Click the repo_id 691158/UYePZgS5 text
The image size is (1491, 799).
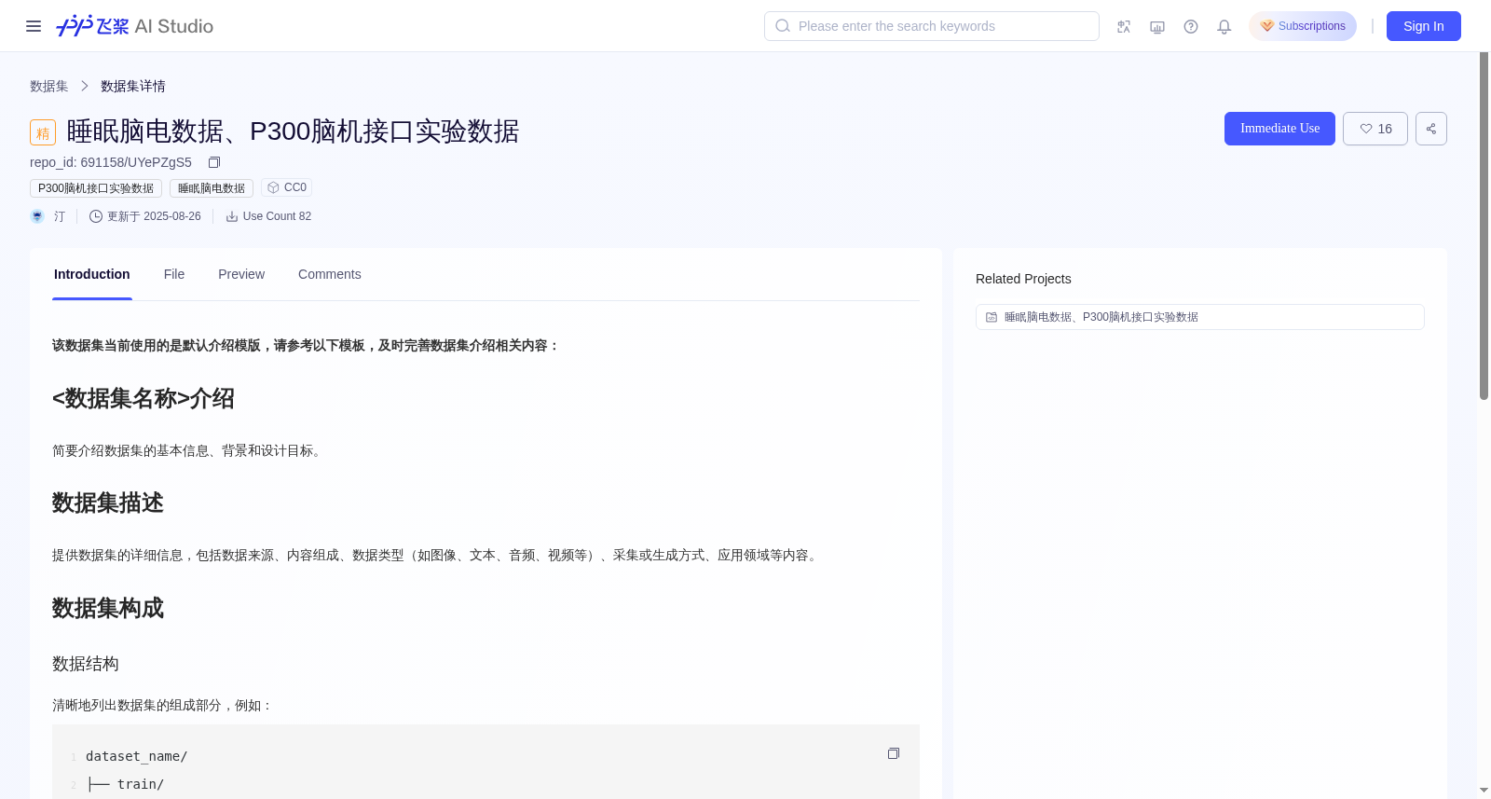(x=111, y=162)
